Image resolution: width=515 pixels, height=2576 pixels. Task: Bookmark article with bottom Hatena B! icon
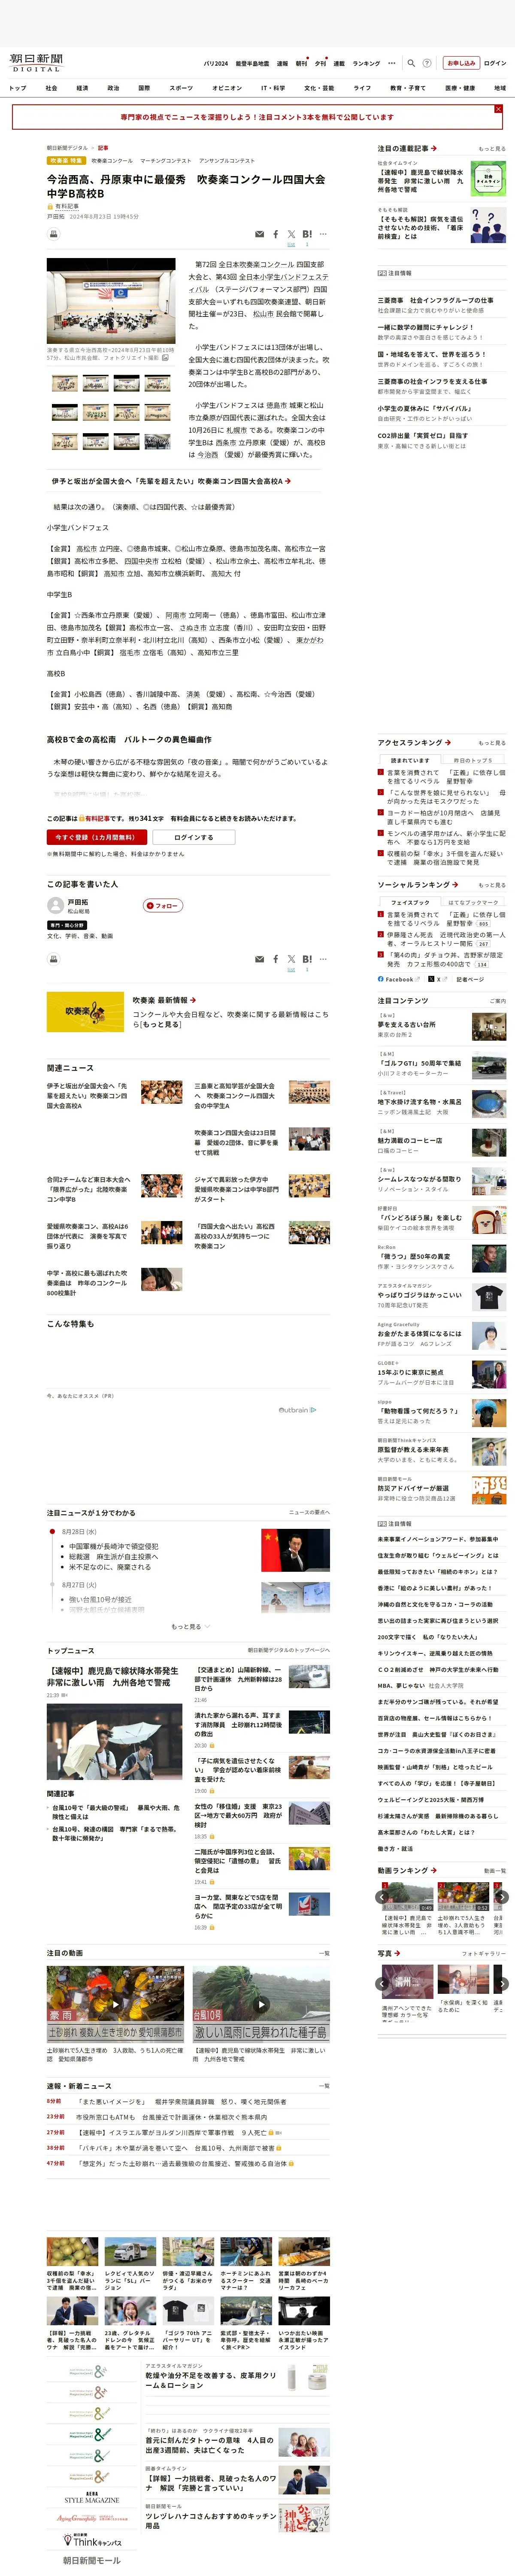click(307, 959)
